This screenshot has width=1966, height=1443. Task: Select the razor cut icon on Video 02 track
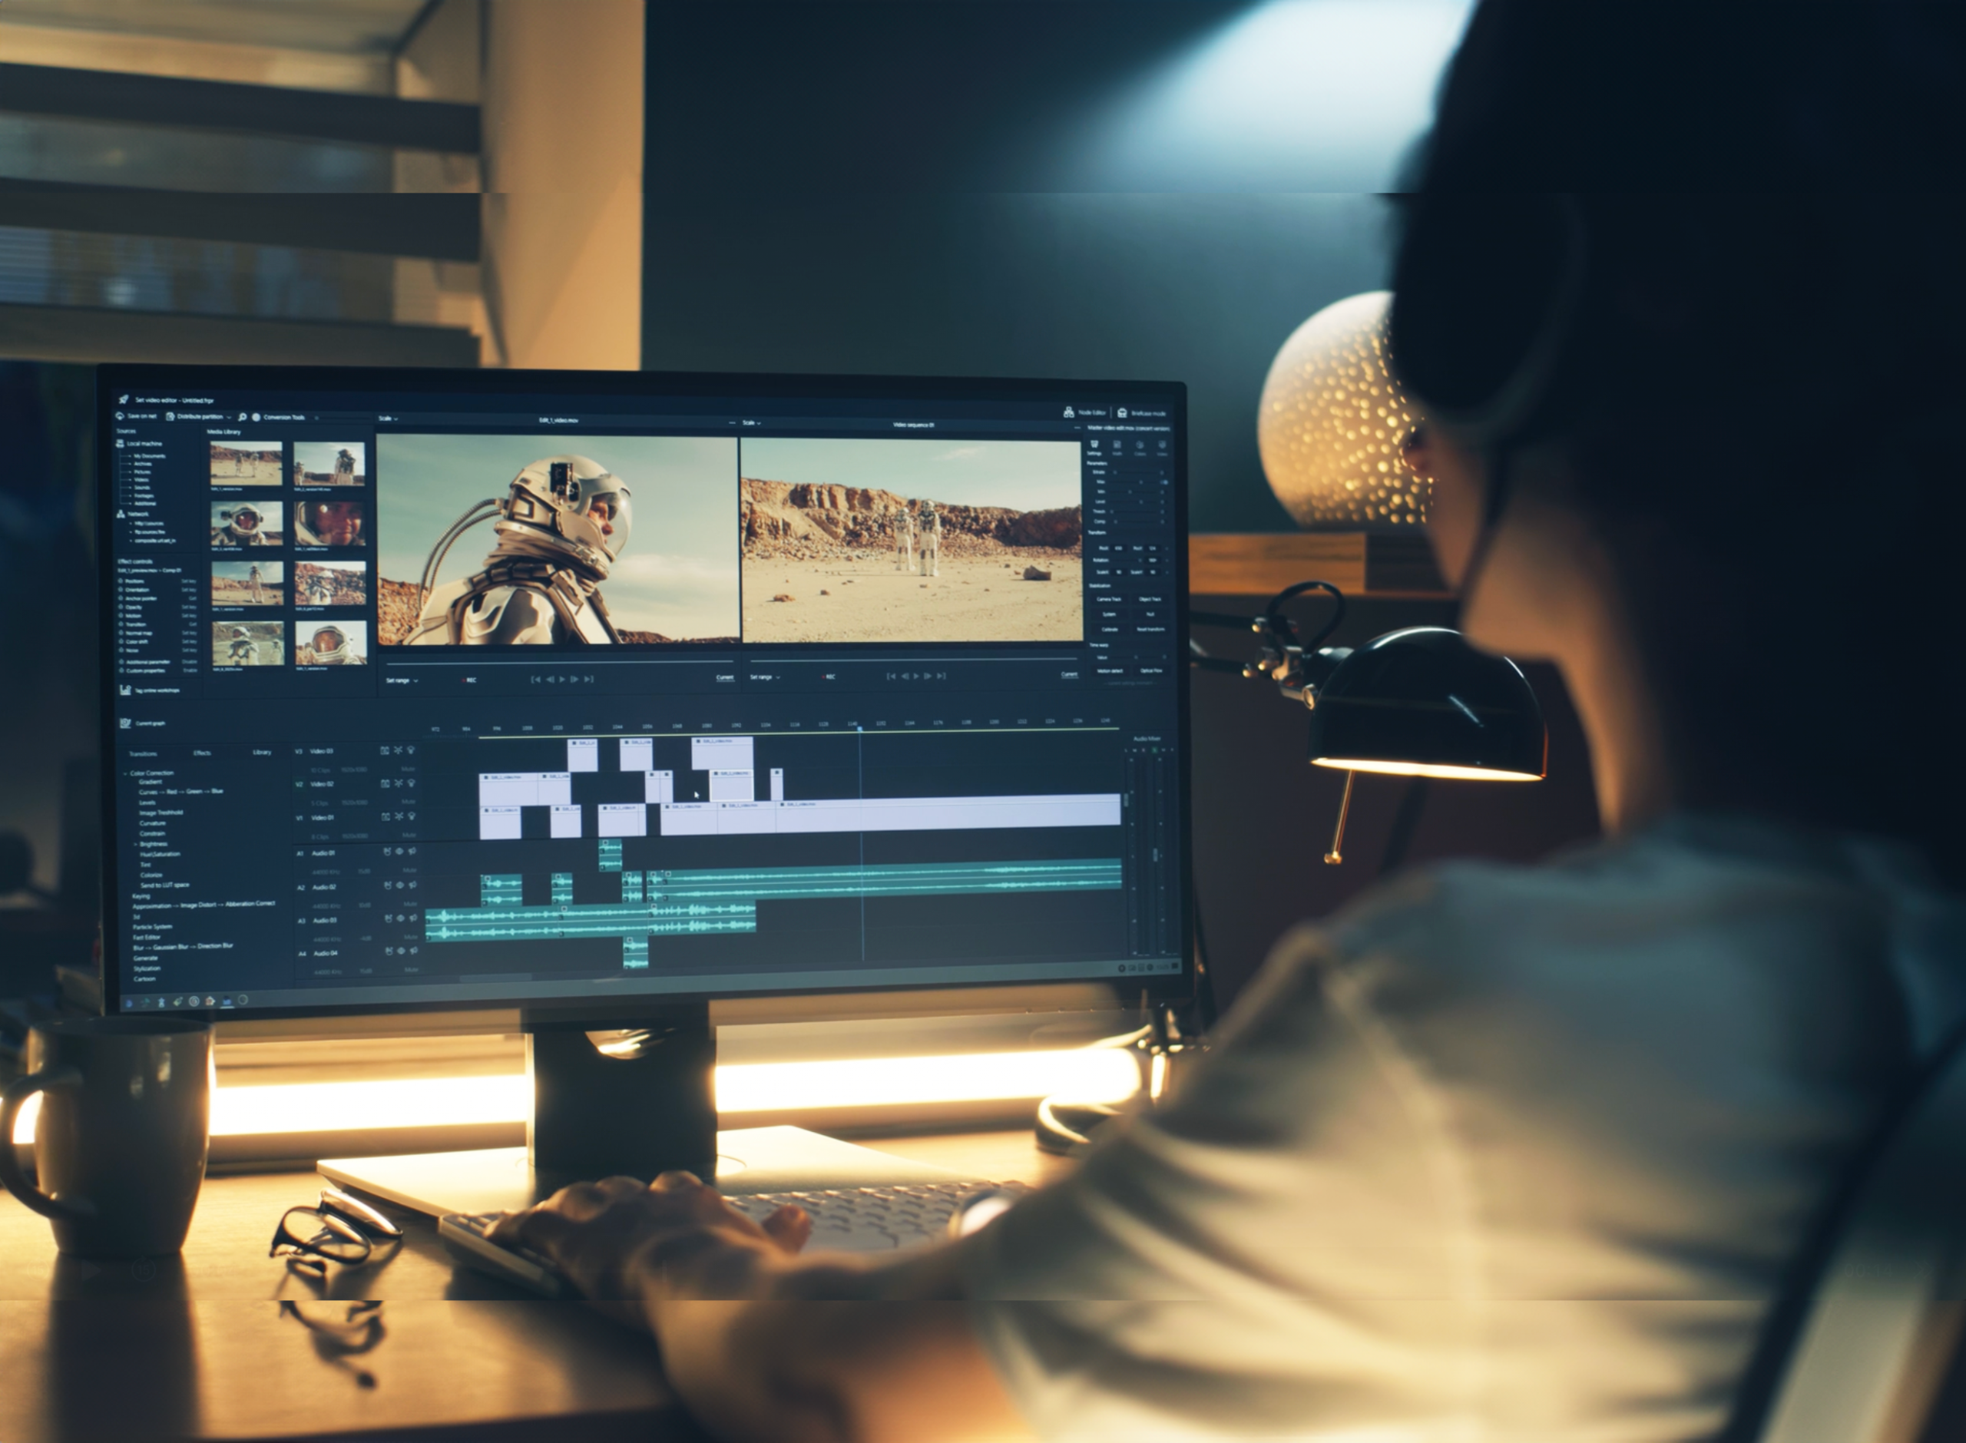point(399,783)
